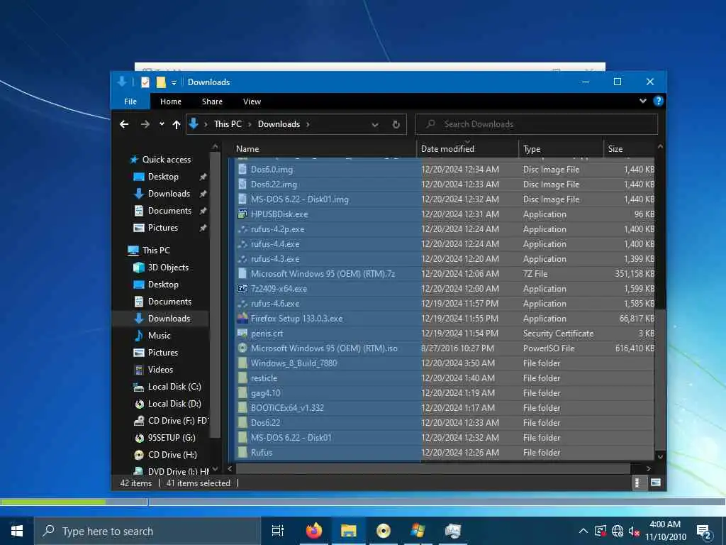
Task: Open the Windows Start menu
Action: (x=17, y=531)
